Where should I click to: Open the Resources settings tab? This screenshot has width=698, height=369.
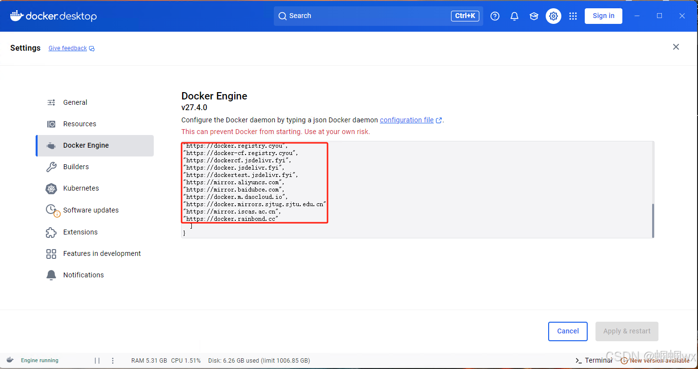point(95,124)
